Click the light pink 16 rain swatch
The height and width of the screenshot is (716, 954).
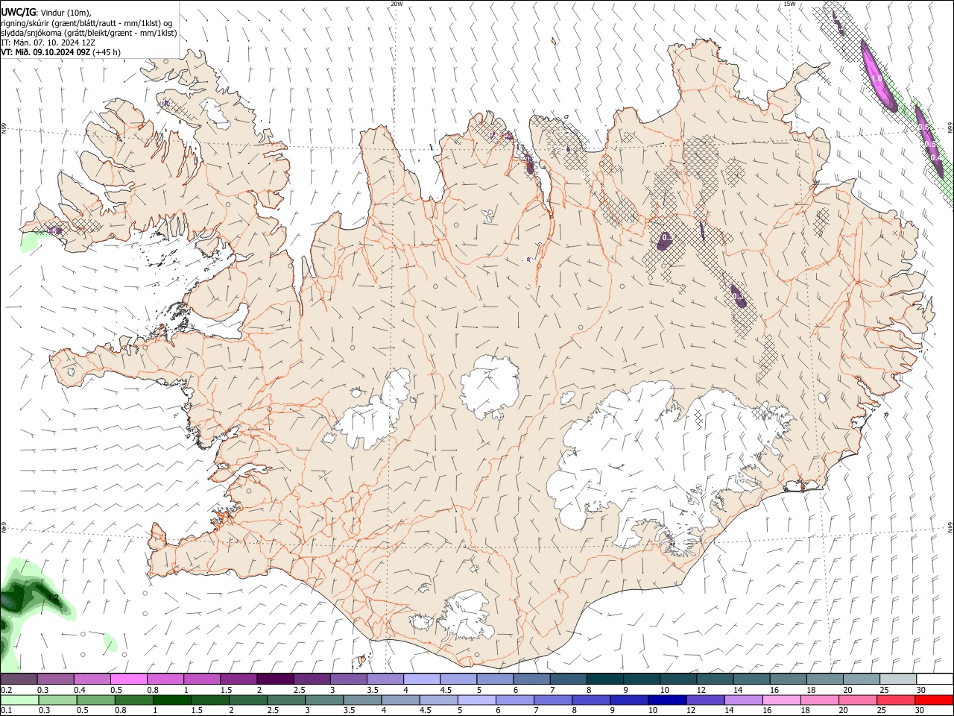click(x=783, y=700)
